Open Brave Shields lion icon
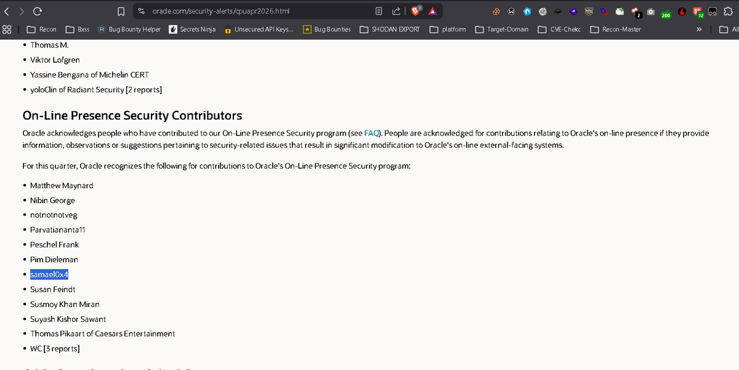The height and width of the screenshot is (370, 739). [x=416, y=10]
